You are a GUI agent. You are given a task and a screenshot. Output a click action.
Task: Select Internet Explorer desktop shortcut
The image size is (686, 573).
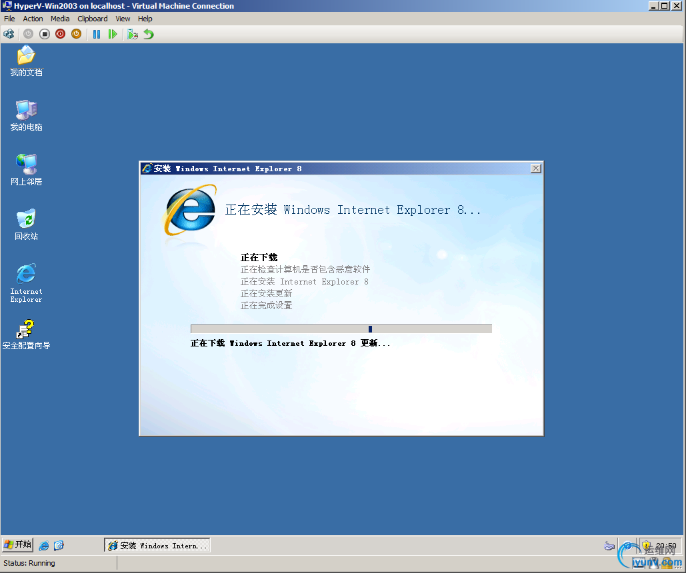tap(26, 283)
